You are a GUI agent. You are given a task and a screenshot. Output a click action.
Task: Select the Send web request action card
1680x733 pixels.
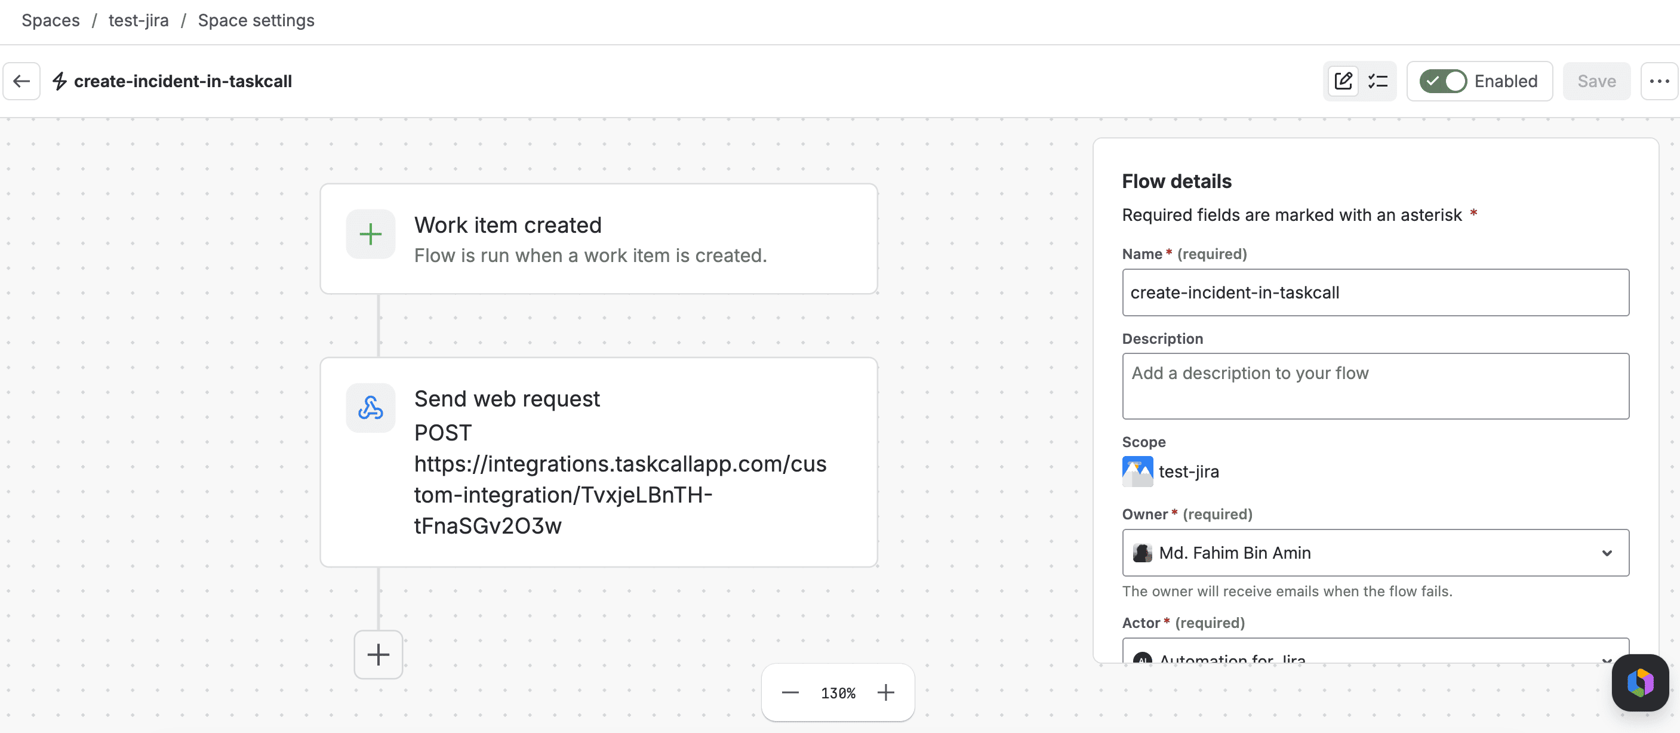599,462
